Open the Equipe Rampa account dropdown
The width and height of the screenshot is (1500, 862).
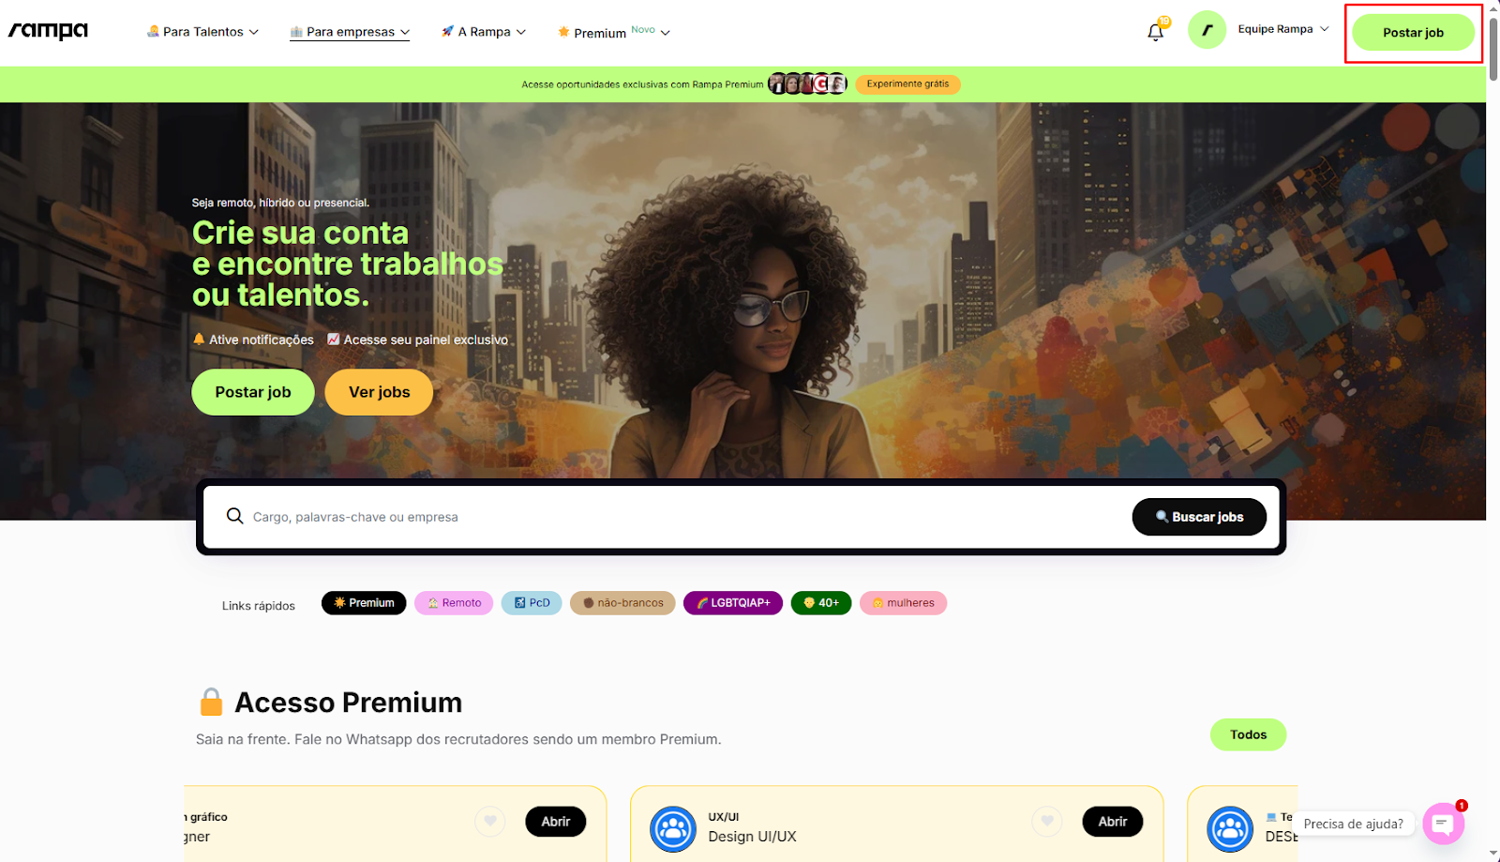point(1282,29)
